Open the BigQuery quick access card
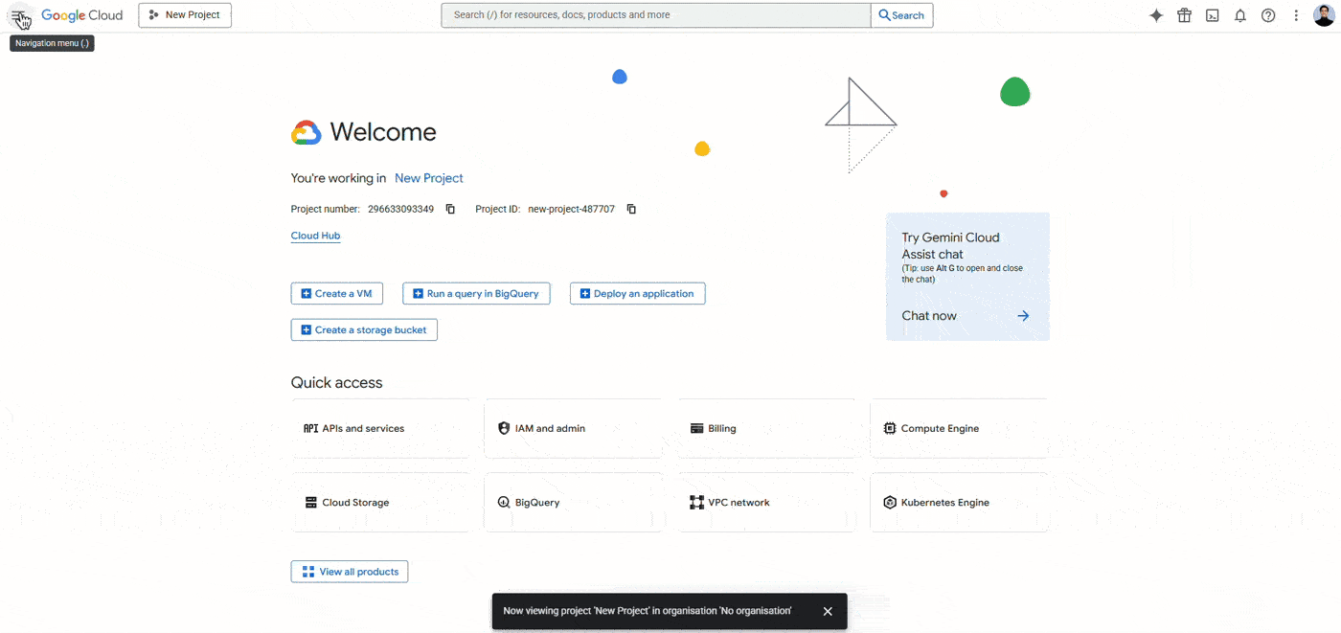1341x633 pixels. 573,502
